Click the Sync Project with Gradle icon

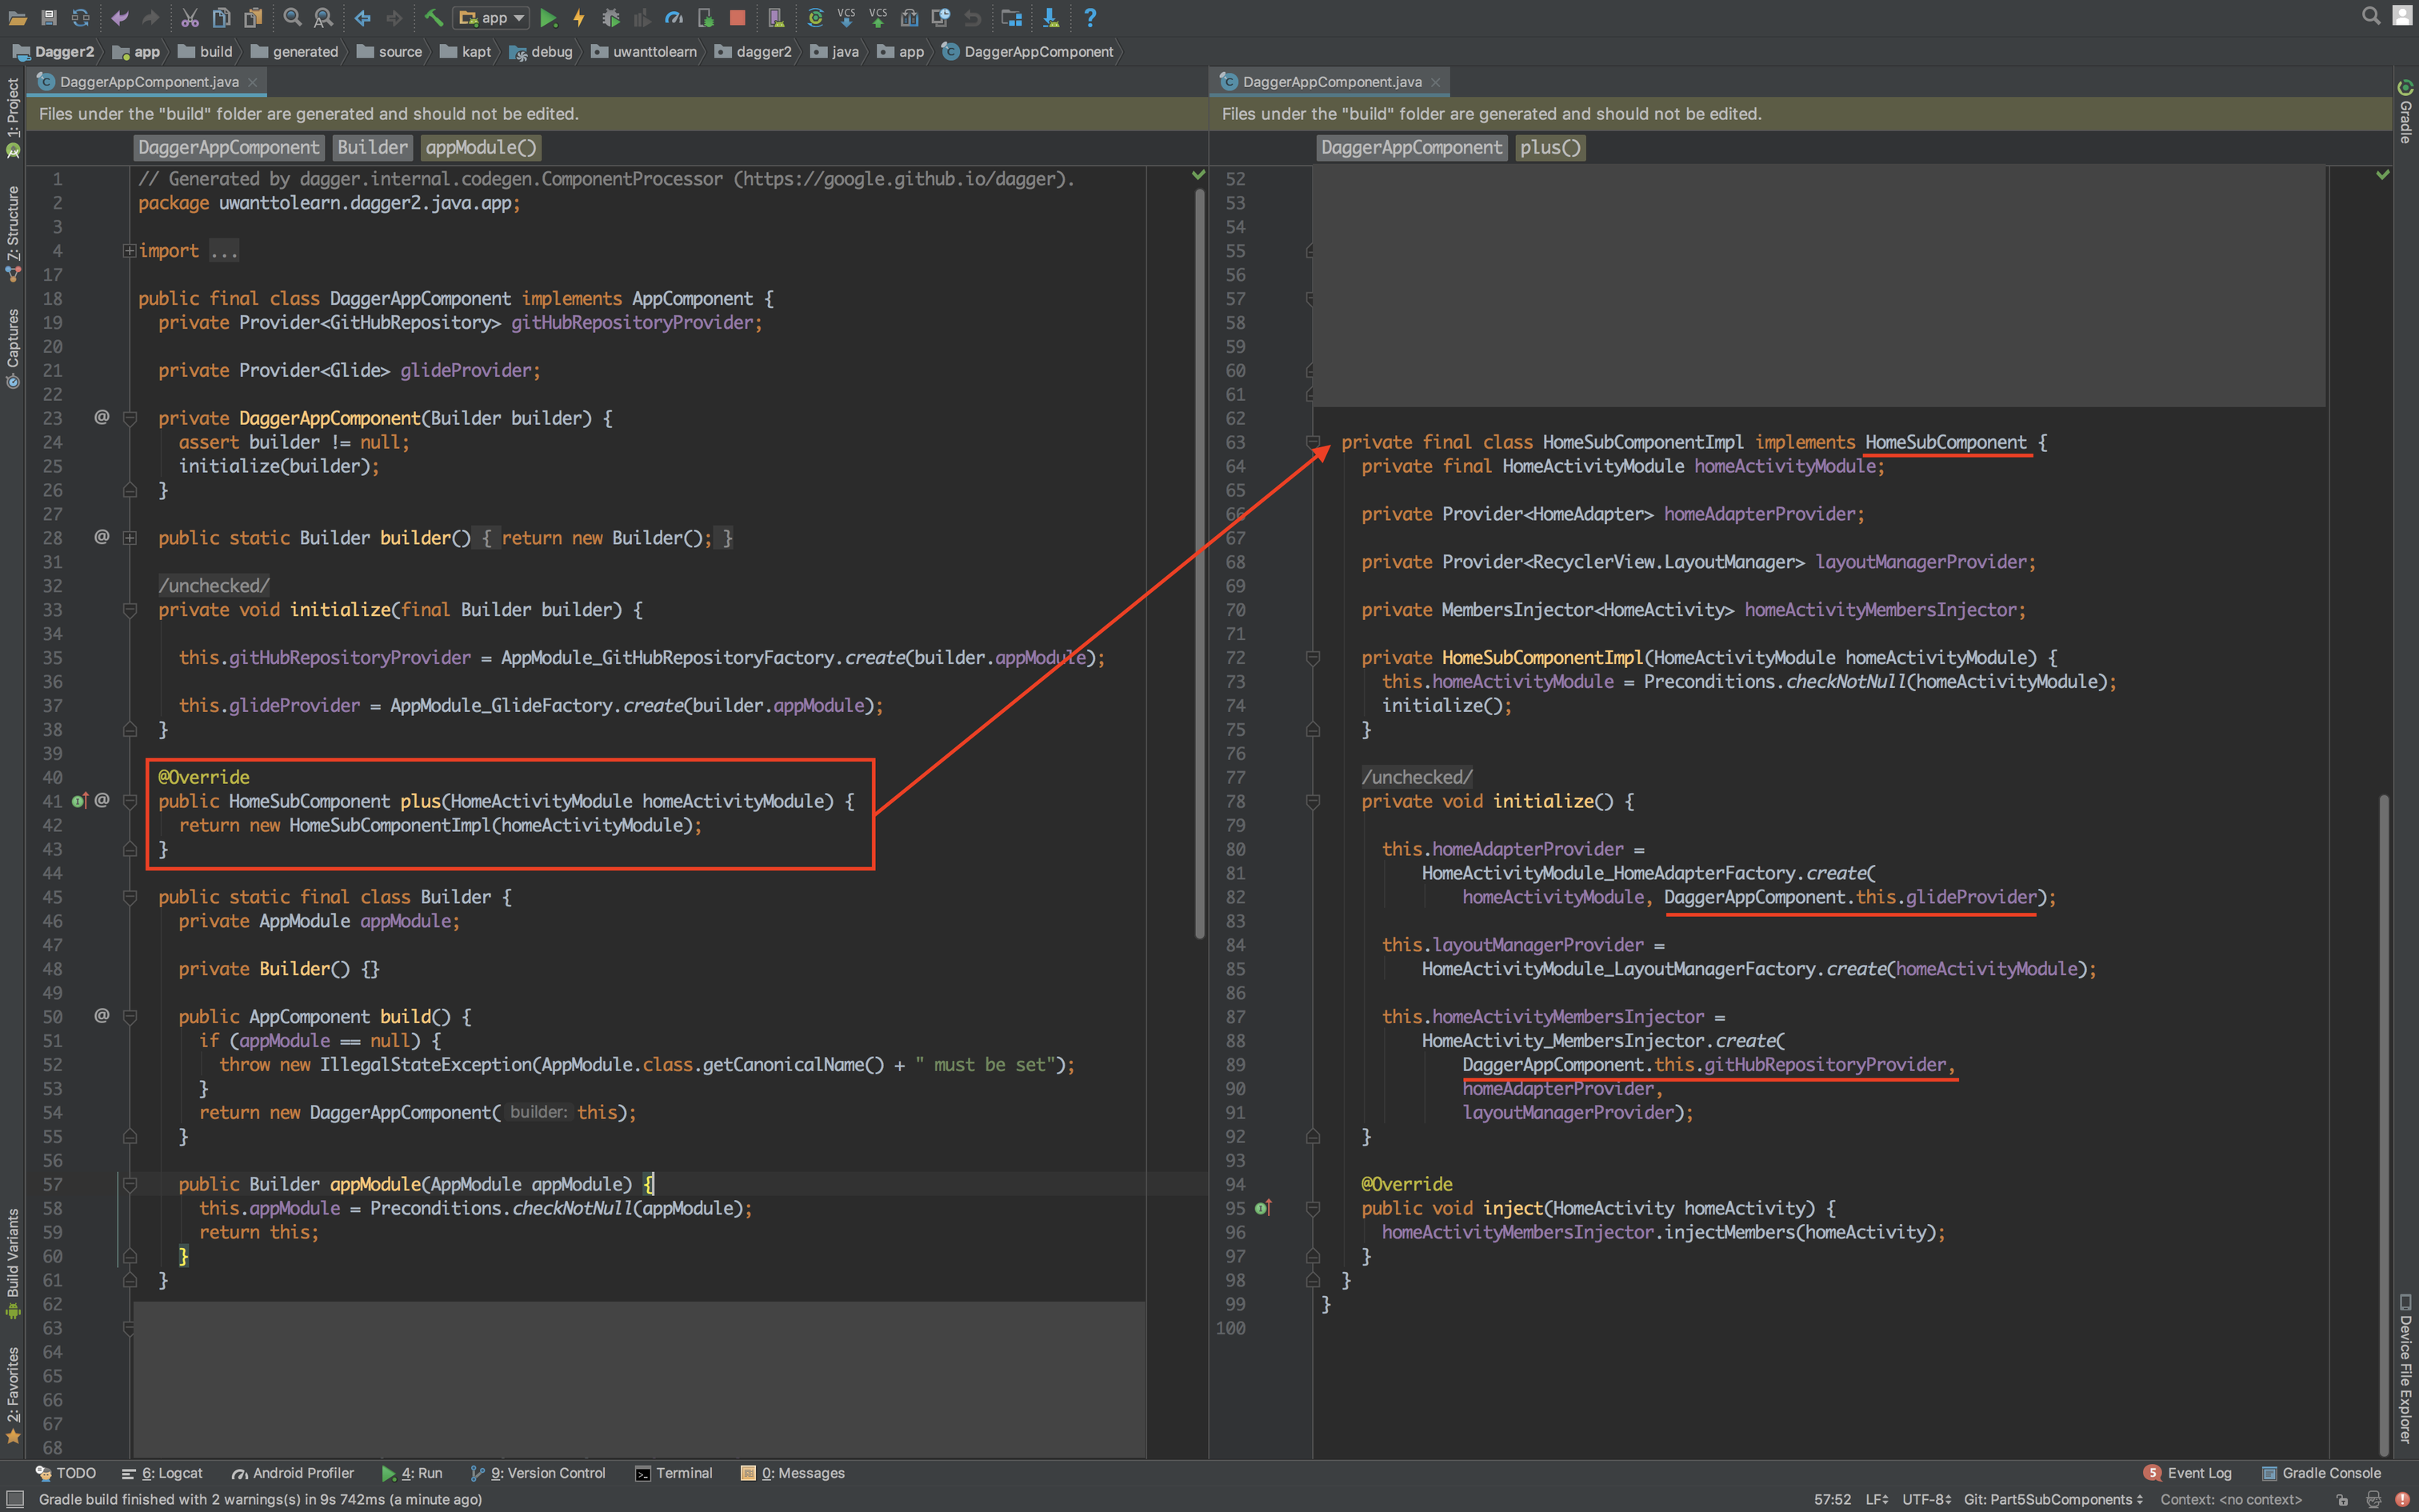(x=814, y=17)
